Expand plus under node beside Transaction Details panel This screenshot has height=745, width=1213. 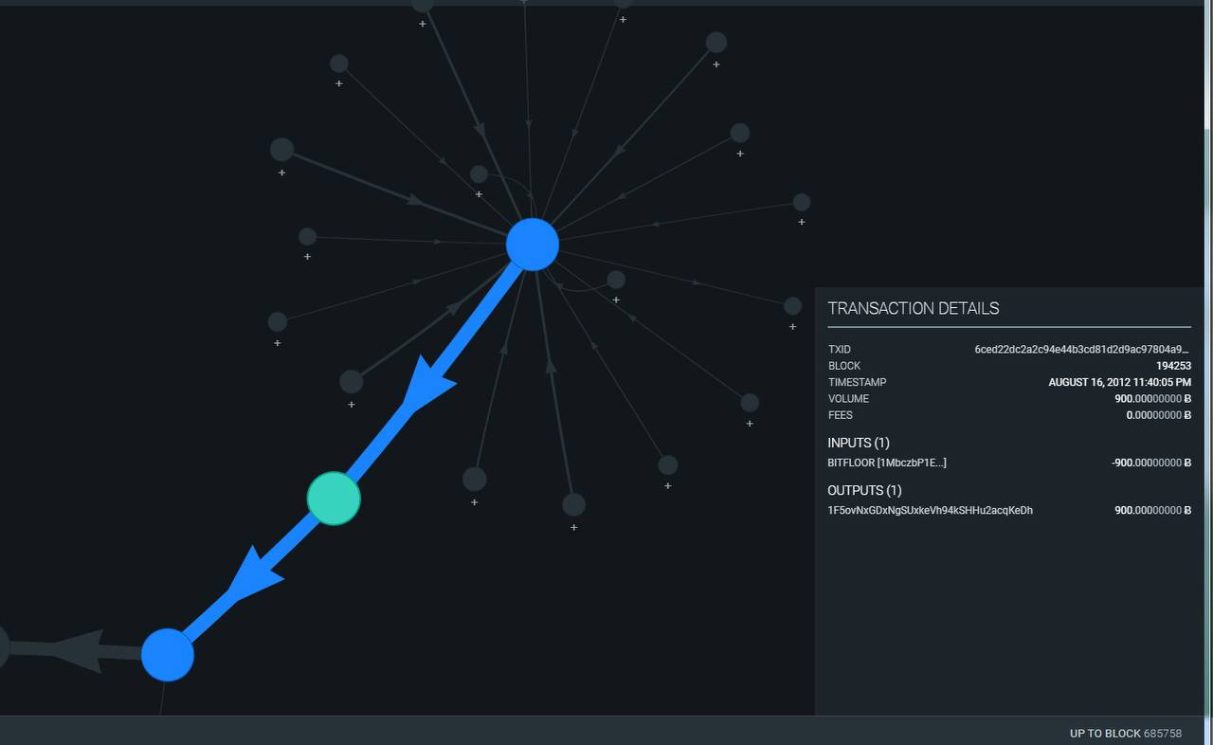pos(793,327)
